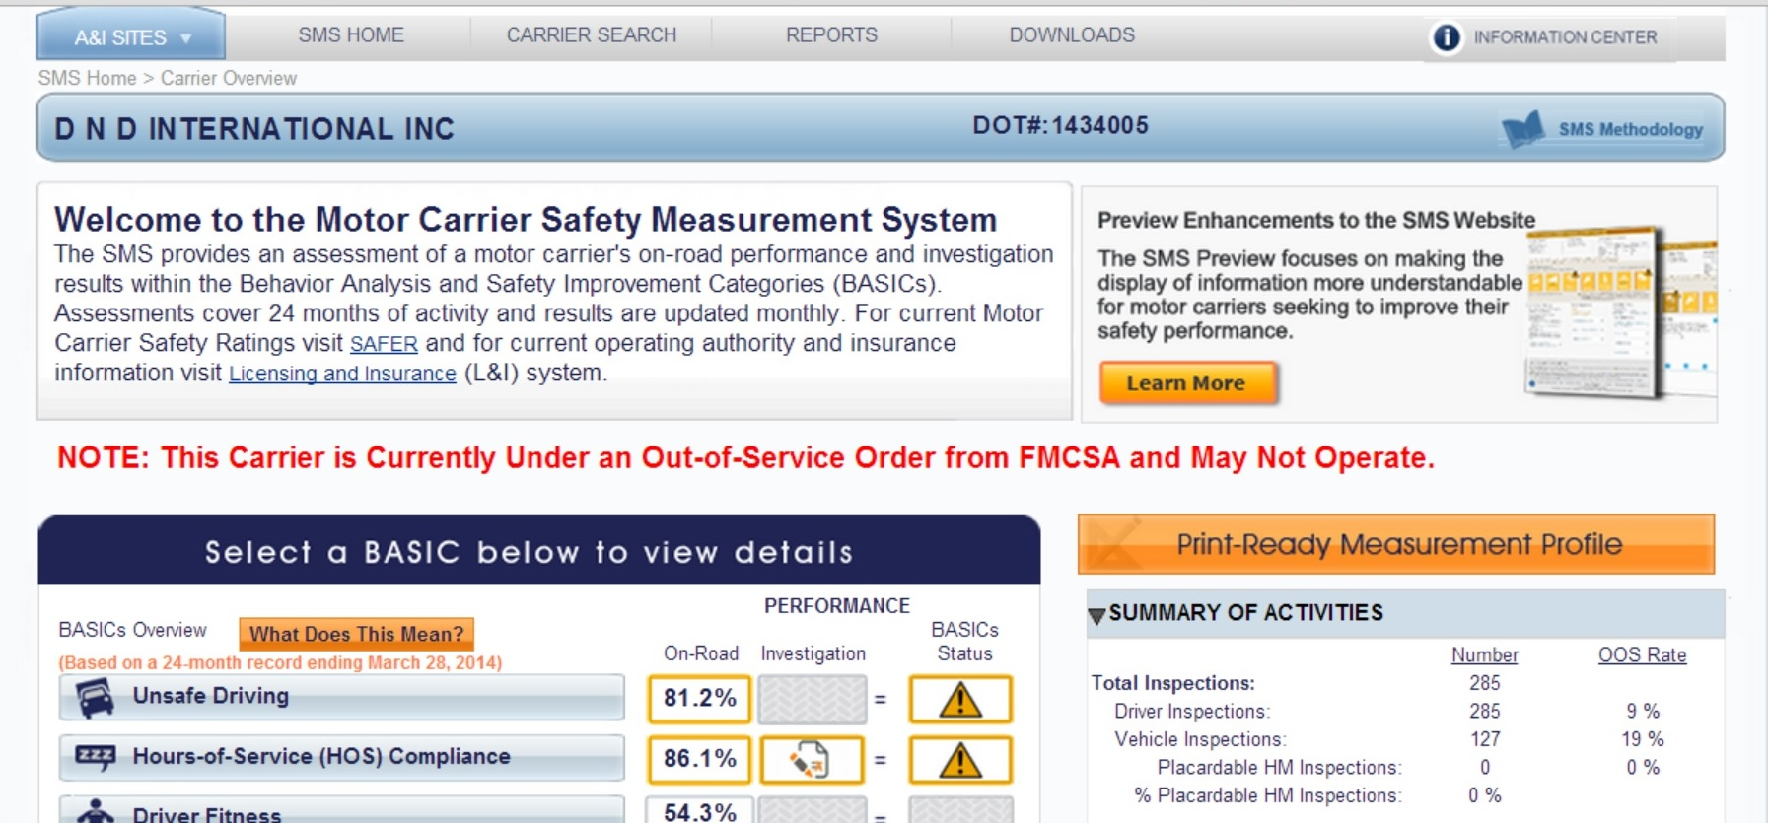Go to SMS Home tab

[351, 35]
